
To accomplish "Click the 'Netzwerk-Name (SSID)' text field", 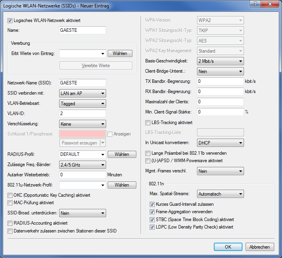I will (x=83, y=83).
